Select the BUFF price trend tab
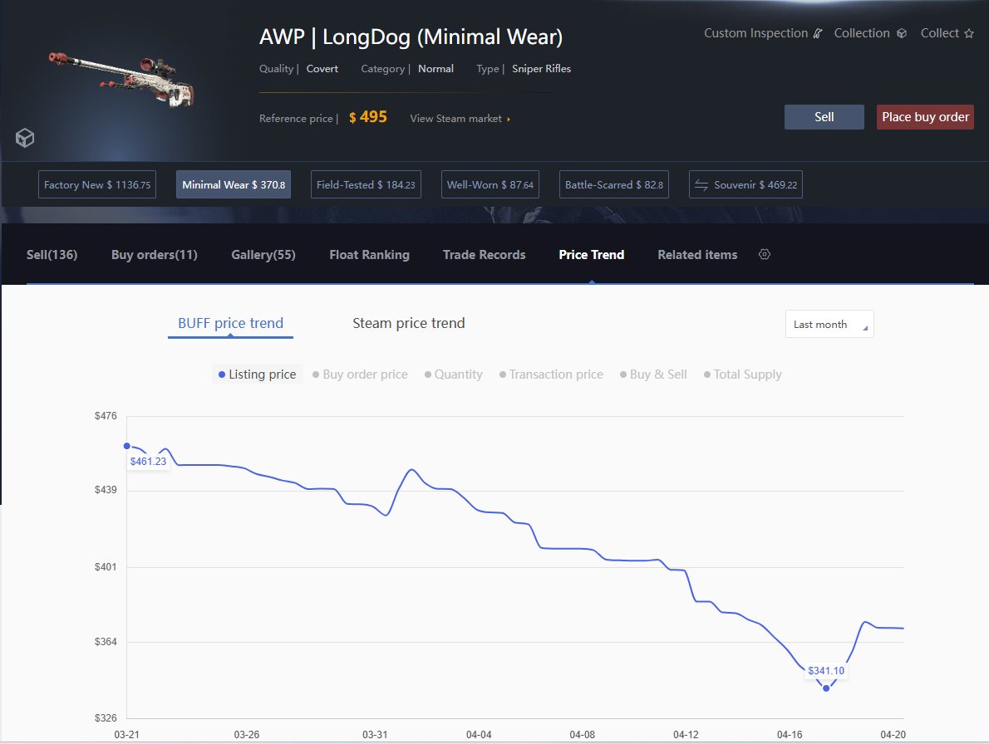Image resolution: width=989 pixels, height=744 pixels. [230, 323]
